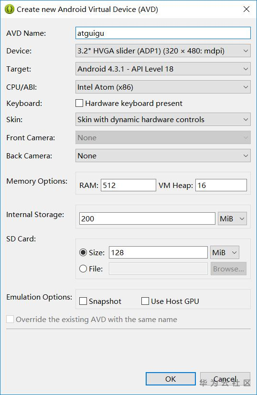
Task: Expand the Target dropdown showing Android 4.3.1
Action: click(163, 69)
